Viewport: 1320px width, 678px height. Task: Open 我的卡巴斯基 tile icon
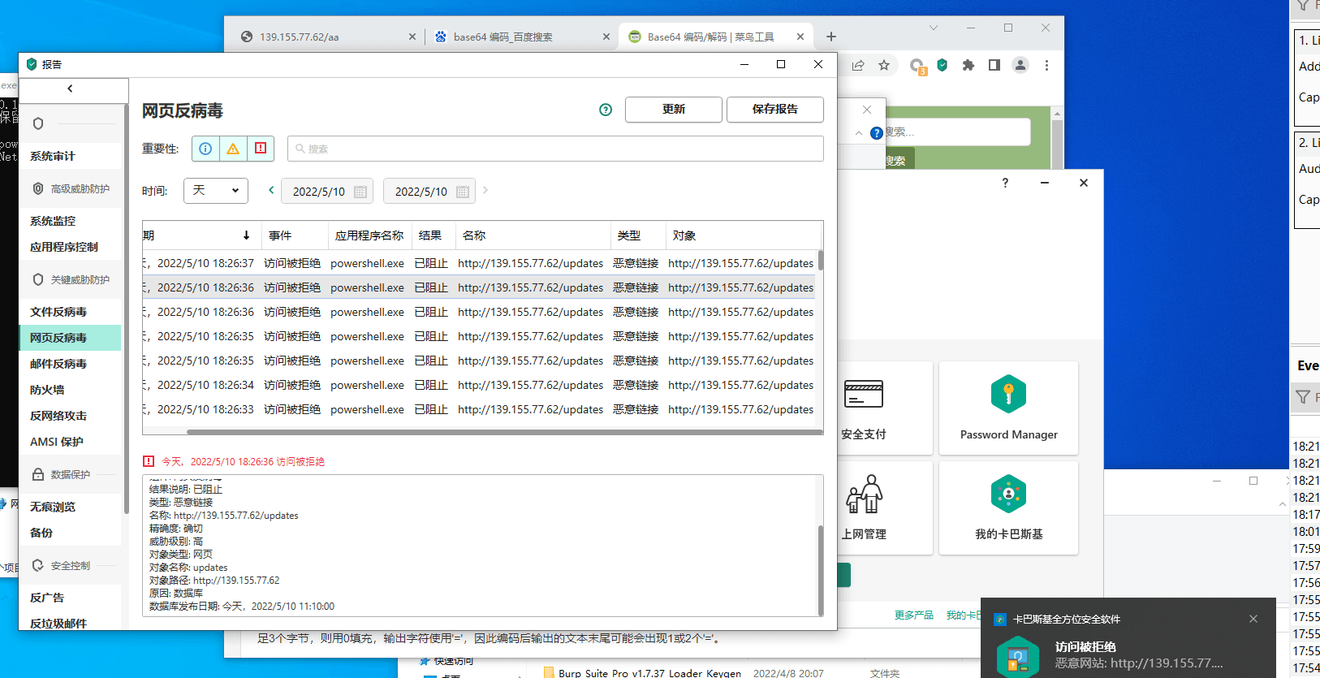(x=1008, y=494)
